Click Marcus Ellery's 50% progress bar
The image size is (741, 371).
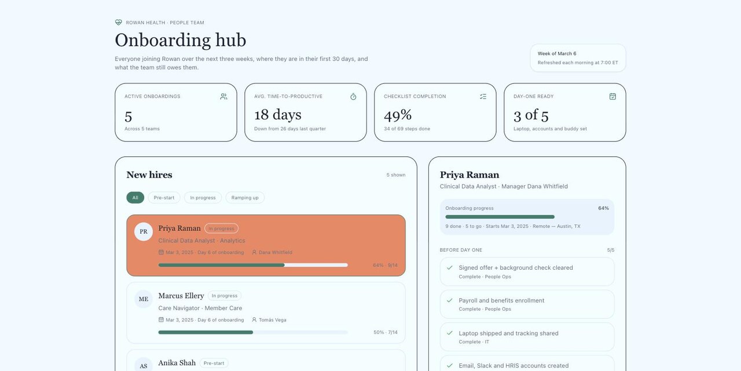(x=253, y=332)
